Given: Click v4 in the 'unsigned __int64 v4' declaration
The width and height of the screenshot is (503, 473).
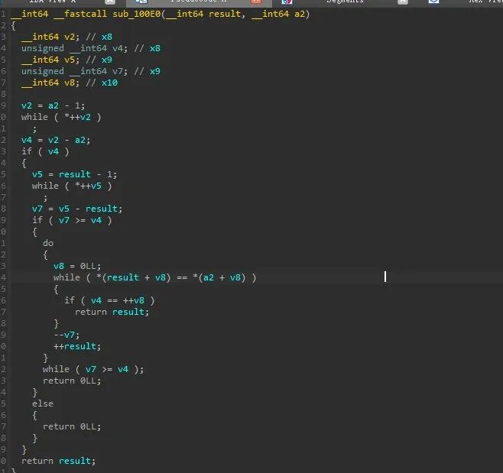Looking at the screenshot, I should coord(118,48).
